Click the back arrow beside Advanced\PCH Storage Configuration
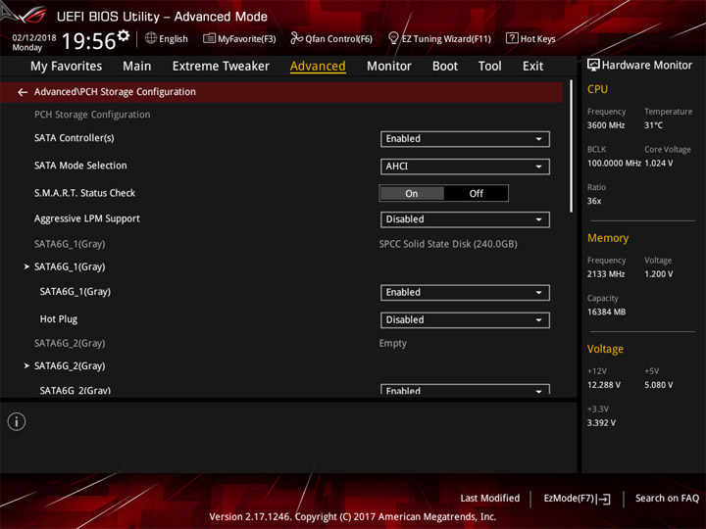The width and height of the screenshot is (706, 529). [x=23, y=92]
